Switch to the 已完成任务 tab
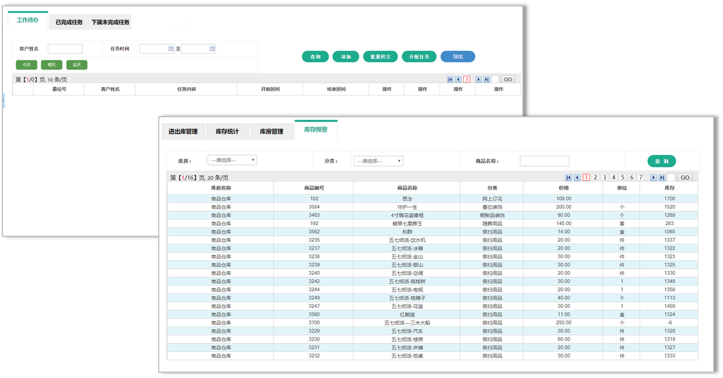 (x=69, y=23)
